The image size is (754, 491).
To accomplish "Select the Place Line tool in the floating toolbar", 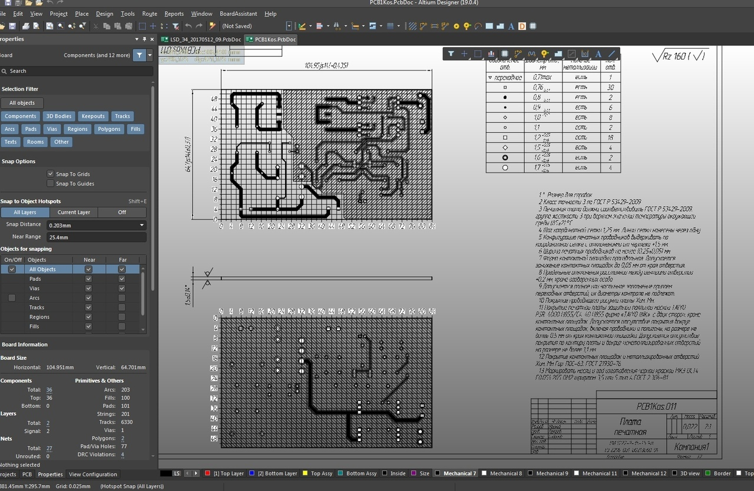I will [x=612, y=54].
